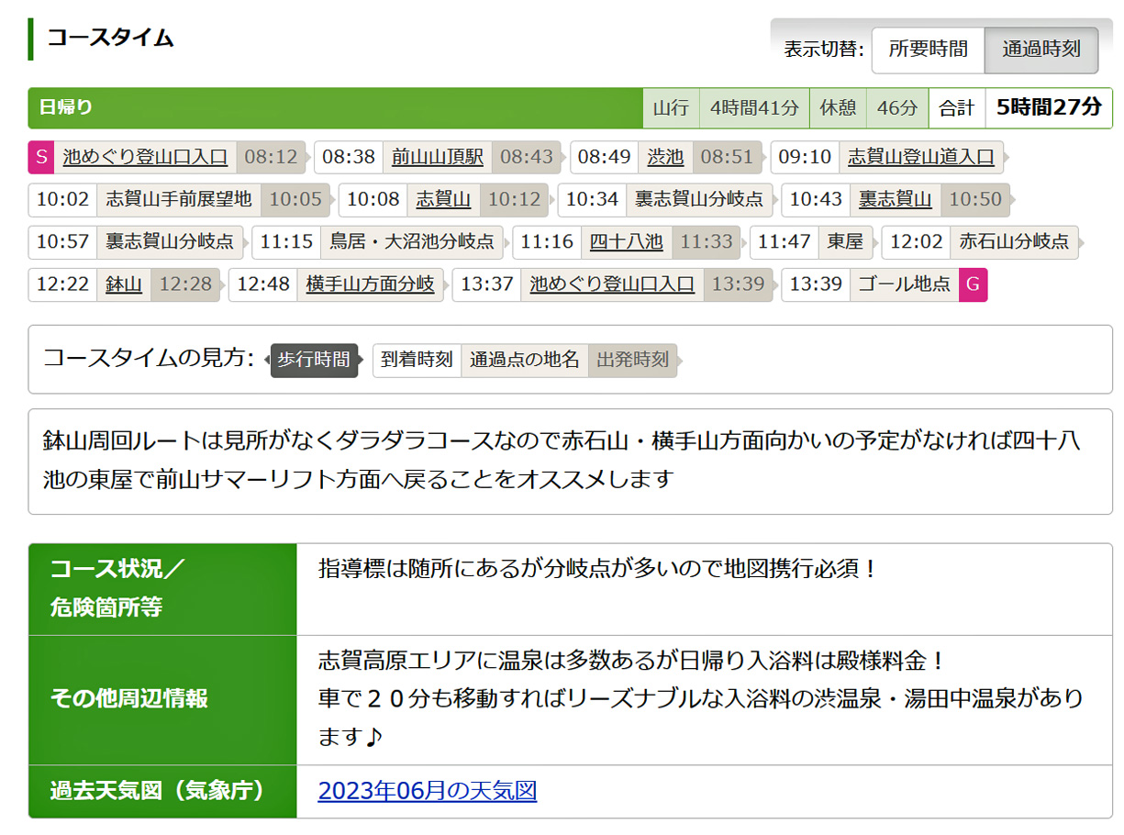Click the 歩行時間 legend label
This screenshot has width=1124, height=835.
[314, 360]
